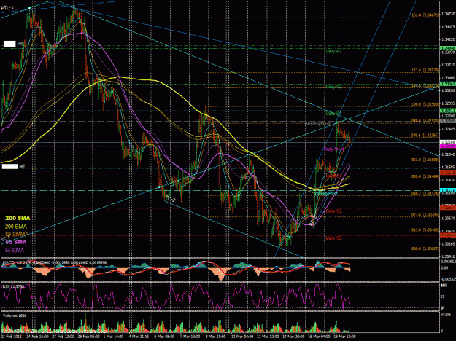Click the 'Daily S3' pivot label
The image size is (456, 341).
pos(333,238)
